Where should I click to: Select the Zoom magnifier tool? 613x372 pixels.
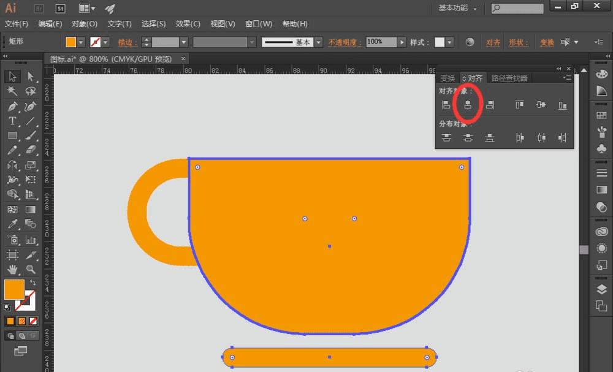30,269
